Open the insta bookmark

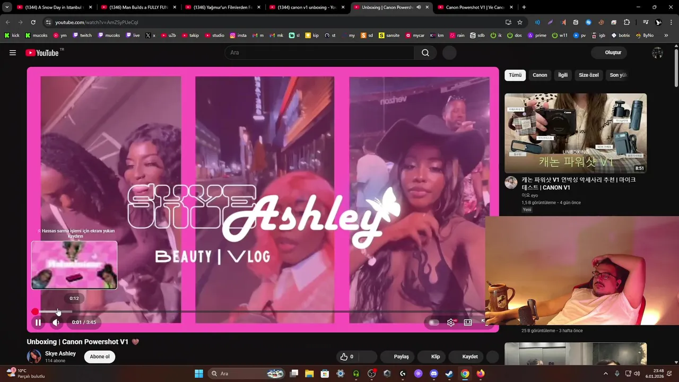coord(238,36)
